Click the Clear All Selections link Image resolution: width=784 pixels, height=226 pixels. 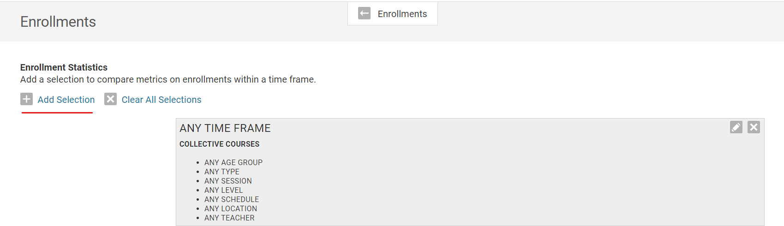pyautogui.click(x=161, y=100)
